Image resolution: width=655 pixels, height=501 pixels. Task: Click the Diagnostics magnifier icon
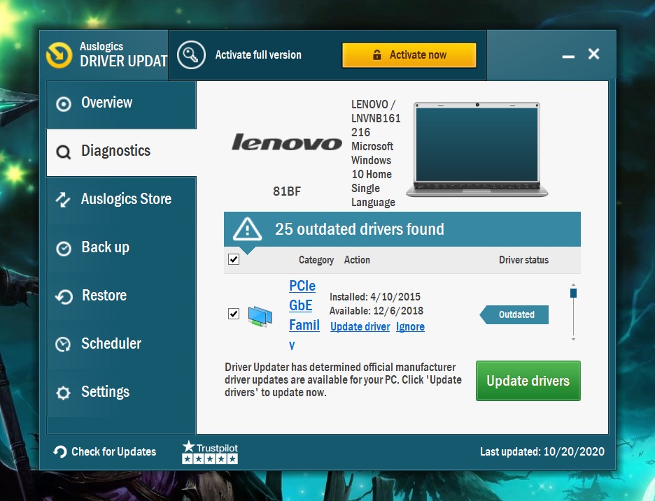[64, 152]
